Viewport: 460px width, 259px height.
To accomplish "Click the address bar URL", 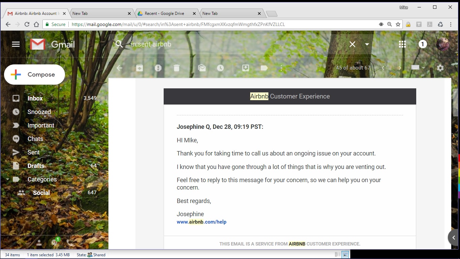I will pyautogui.click(x=178, y=24).
